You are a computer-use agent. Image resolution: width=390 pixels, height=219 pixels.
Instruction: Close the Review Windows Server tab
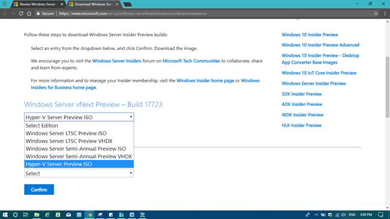click(x=62, y=4)
